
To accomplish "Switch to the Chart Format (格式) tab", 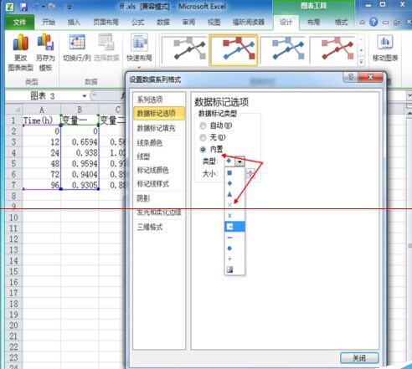I will pos(341,22).
